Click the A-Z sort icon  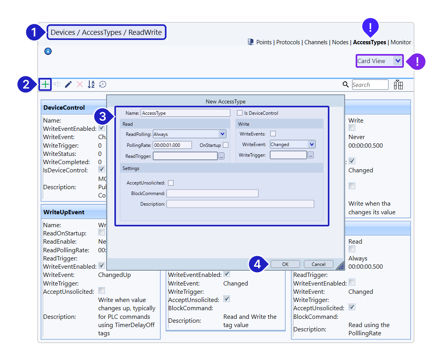[x=91, y=84]
